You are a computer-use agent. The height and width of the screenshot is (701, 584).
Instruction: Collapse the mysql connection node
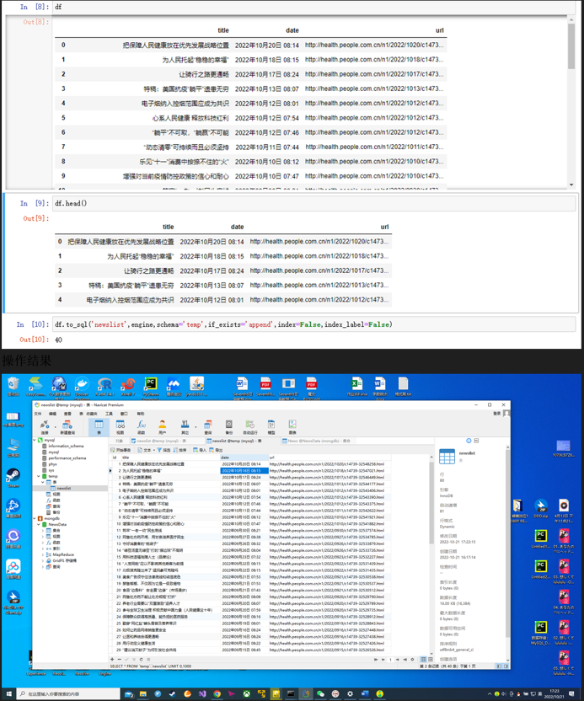(x=35, y=440)
